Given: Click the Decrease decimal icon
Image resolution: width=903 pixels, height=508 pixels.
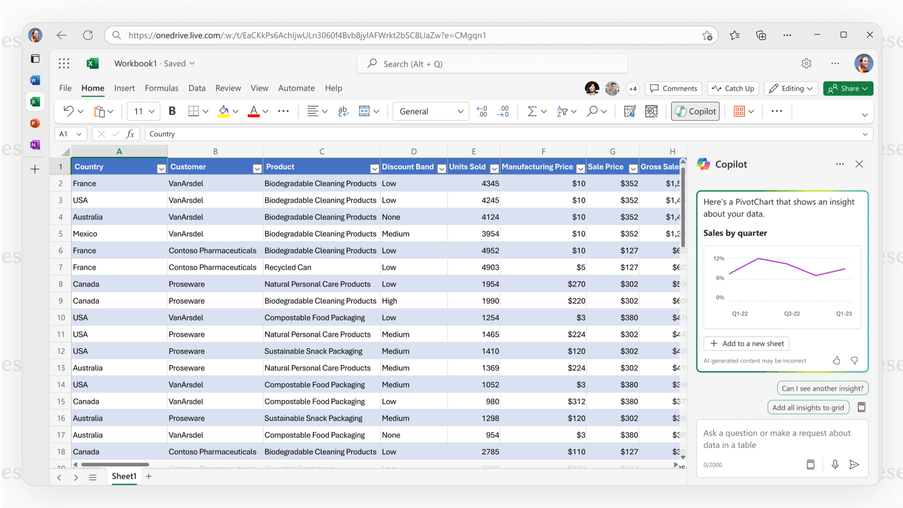Looking at the screenshot, I should (x=504, y=111).
